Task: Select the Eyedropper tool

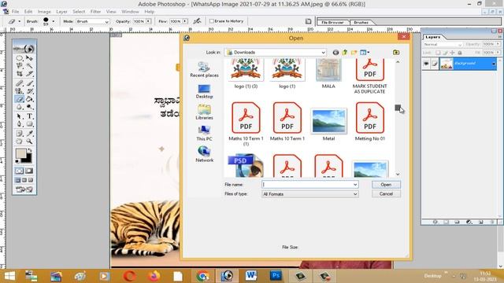Action: tap(29, 133)
